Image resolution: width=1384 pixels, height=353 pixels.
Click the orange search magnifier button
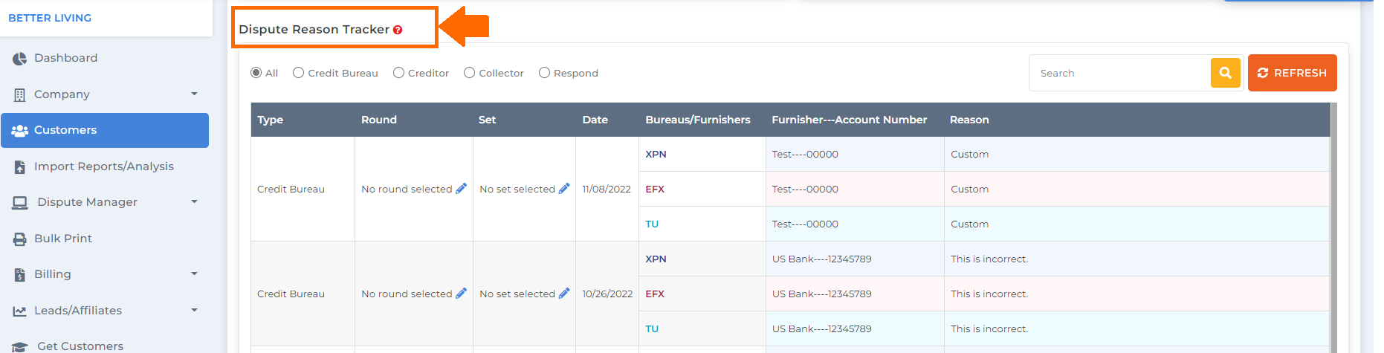click(x=1226, y=73)
